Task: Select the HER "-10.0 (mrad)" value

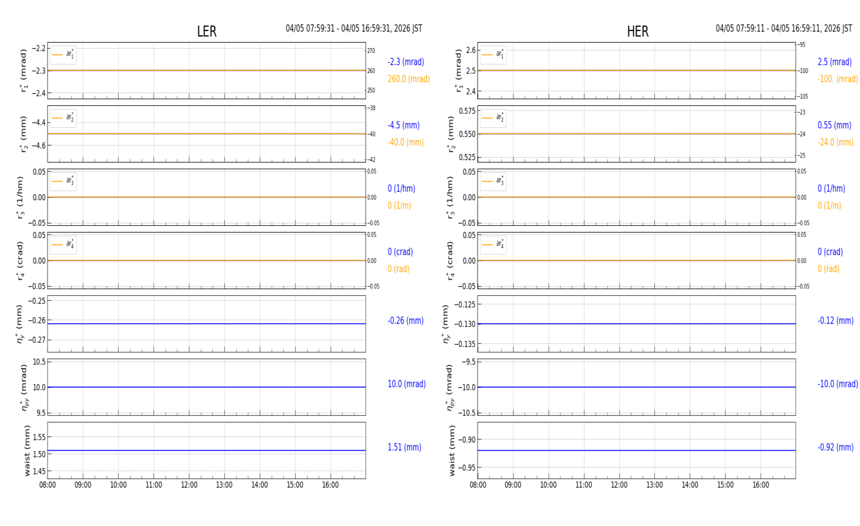Action: coord(837,384)
